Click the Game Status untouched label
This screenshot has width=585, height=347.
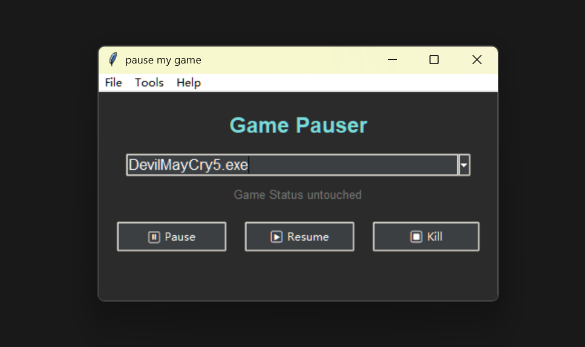298,195
